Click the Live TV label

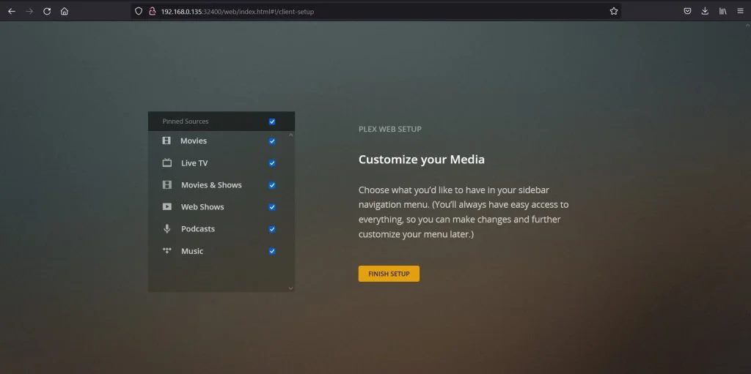tap(194, 163)
